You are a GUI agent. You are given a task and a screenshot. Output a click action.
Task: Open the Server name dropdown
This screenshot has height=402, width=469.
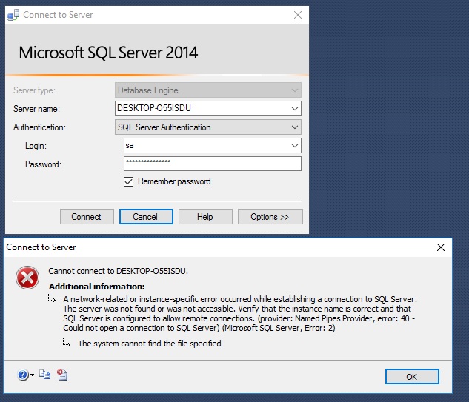click(x=295, y=109)
